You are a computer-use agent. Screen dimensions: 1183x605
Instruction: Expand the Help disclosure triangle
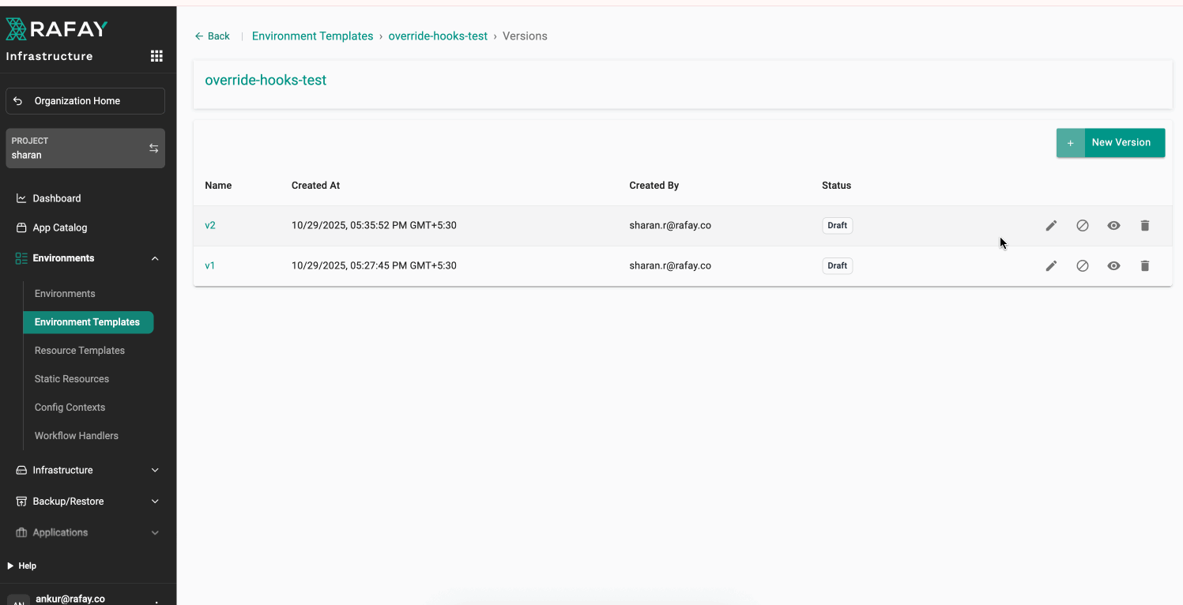tap(10, 566)
